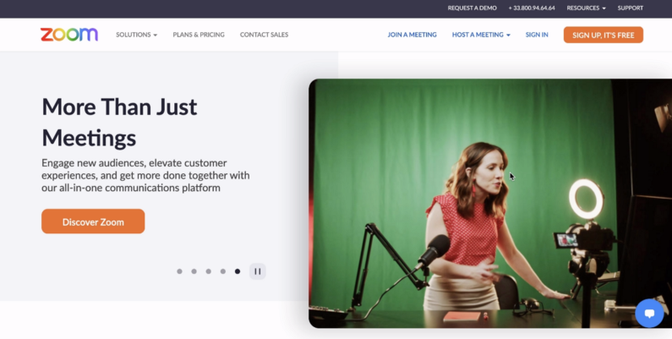
Task: Click the Sign In link
Action: coord(537,35)
